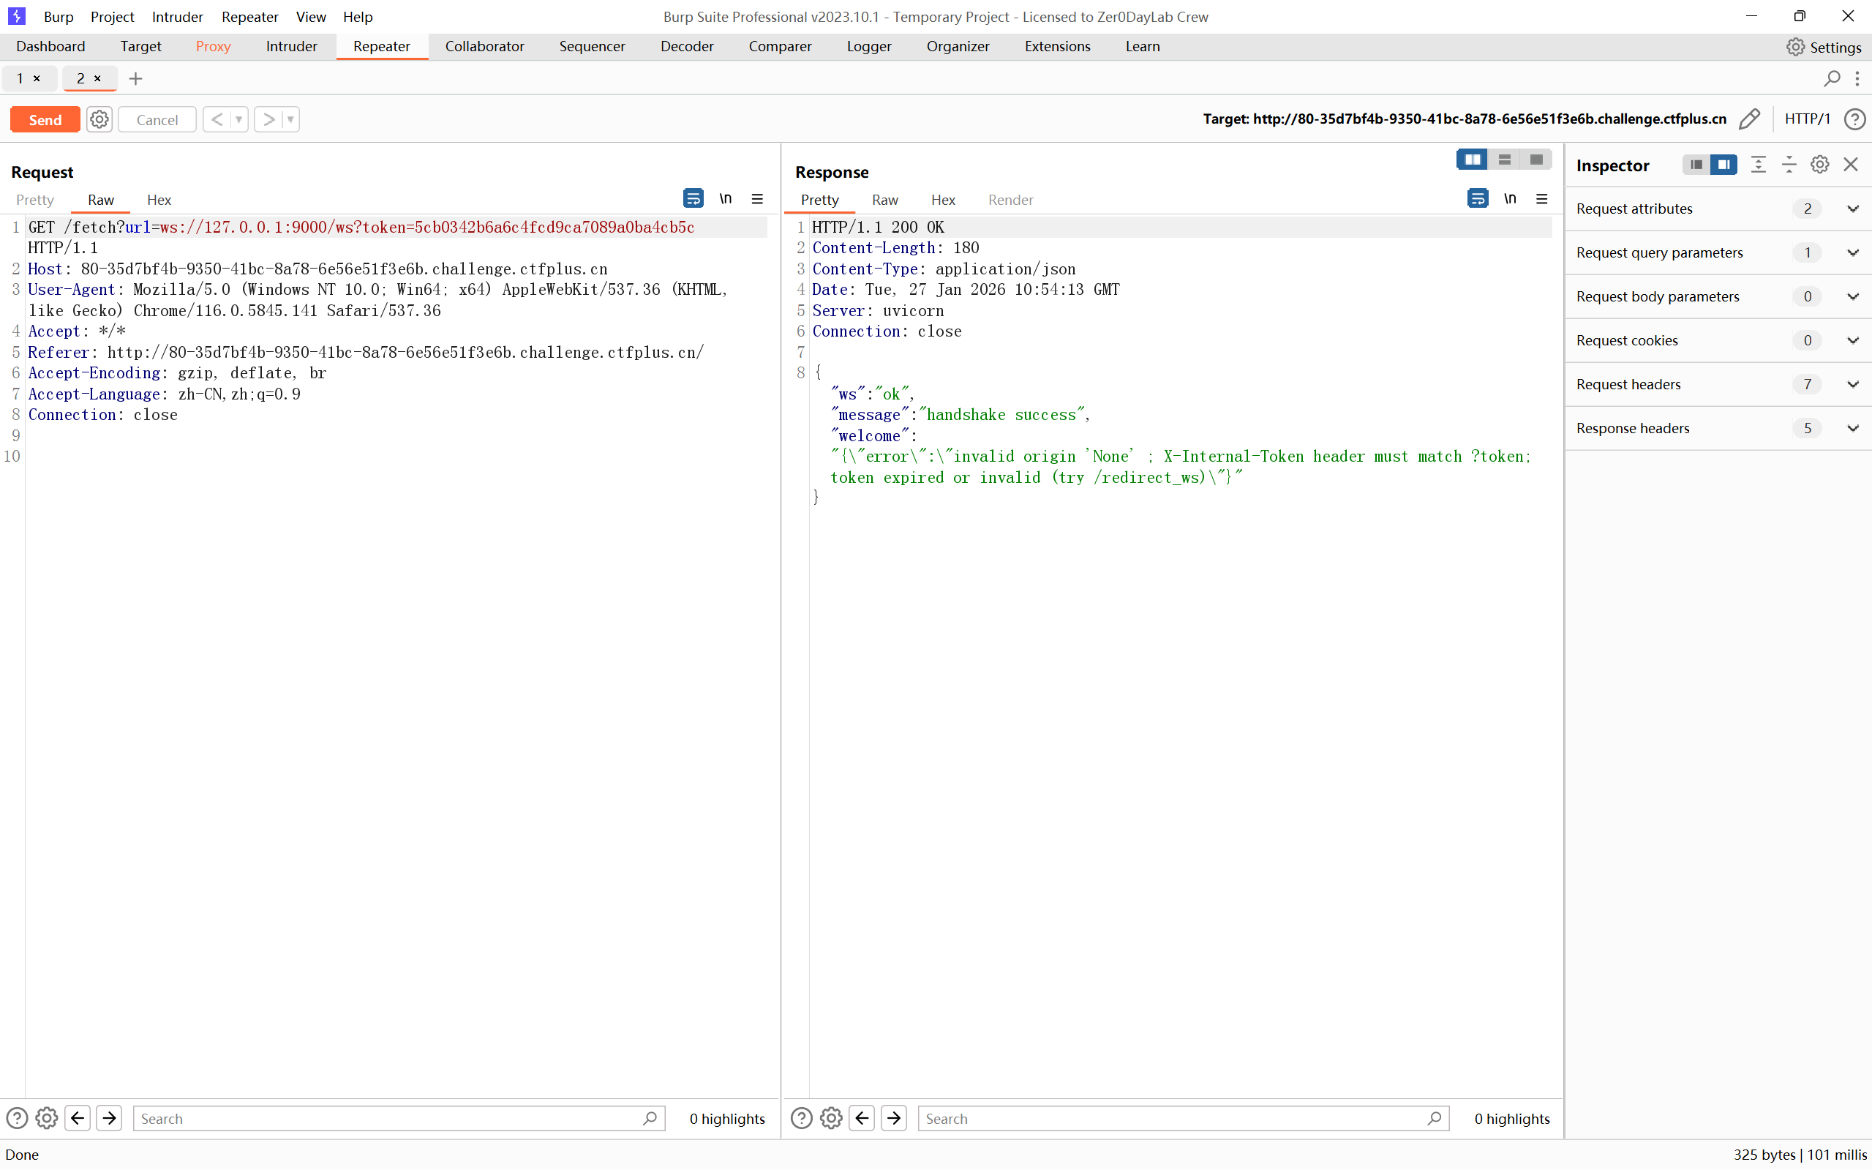Open the Intruder menu
The width and height of the screenshot is (1872, 1170).
(x=177, y=16)
